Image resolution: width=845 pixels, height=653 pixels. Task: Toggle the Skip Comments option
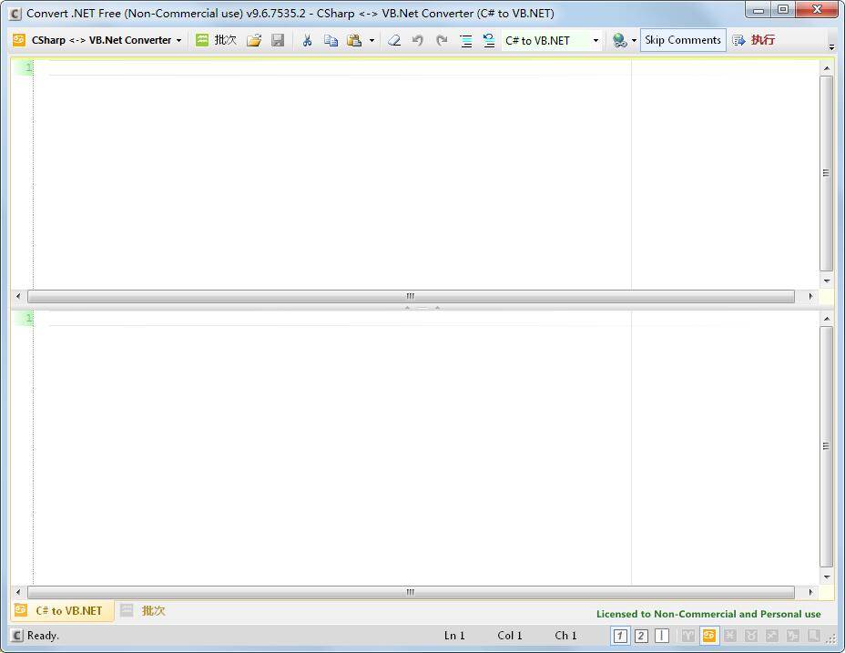(x=683, y=40)
